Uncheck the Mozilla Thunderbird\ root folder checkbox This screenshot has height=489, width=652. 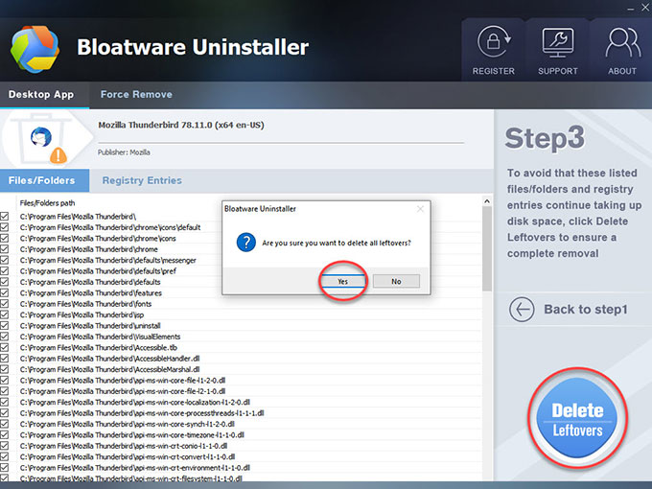(x=5, y=217)
